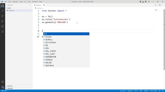Select the Python 3.10.1 64-bit interpreter
Viewport: 165px width, 92px height.
tap(153, 91)
